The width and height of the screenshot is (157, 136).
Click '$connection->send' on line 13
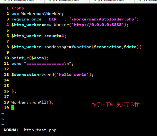tap(33, 75)
